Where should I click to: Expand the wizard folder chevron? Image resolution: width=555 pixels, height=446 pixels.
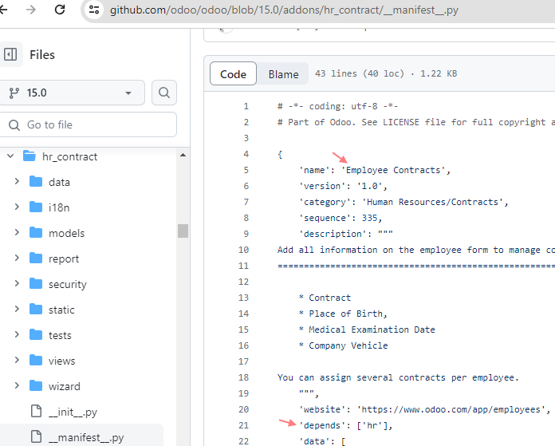coord(17,386)
